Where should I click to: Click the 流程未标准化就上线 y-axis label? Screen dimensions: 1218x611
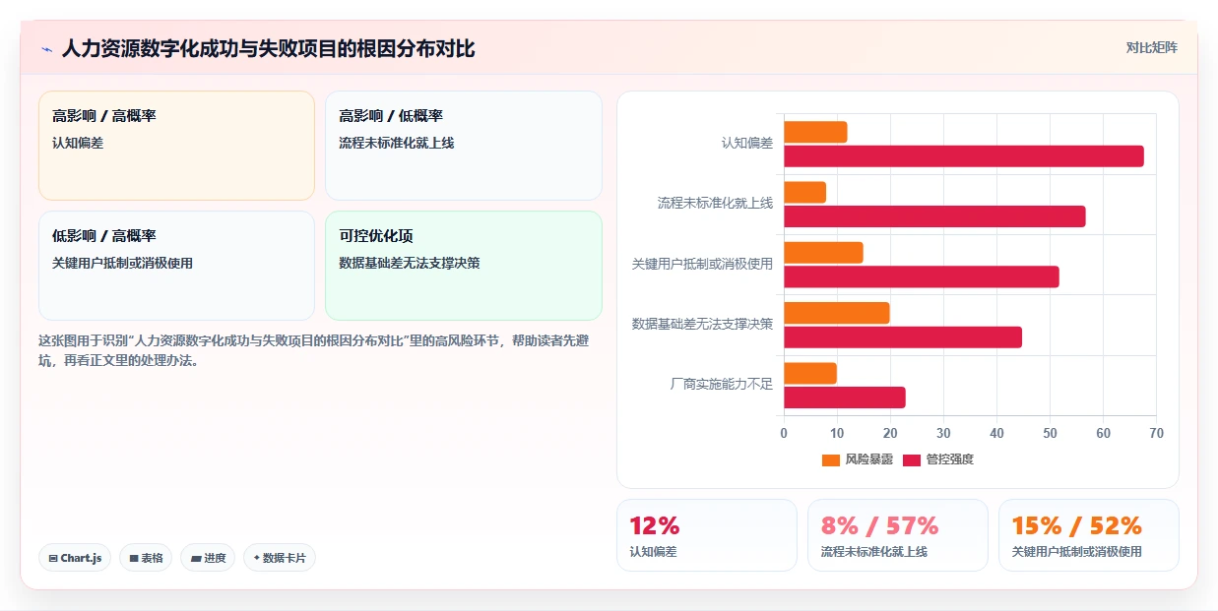coord(716,204)
